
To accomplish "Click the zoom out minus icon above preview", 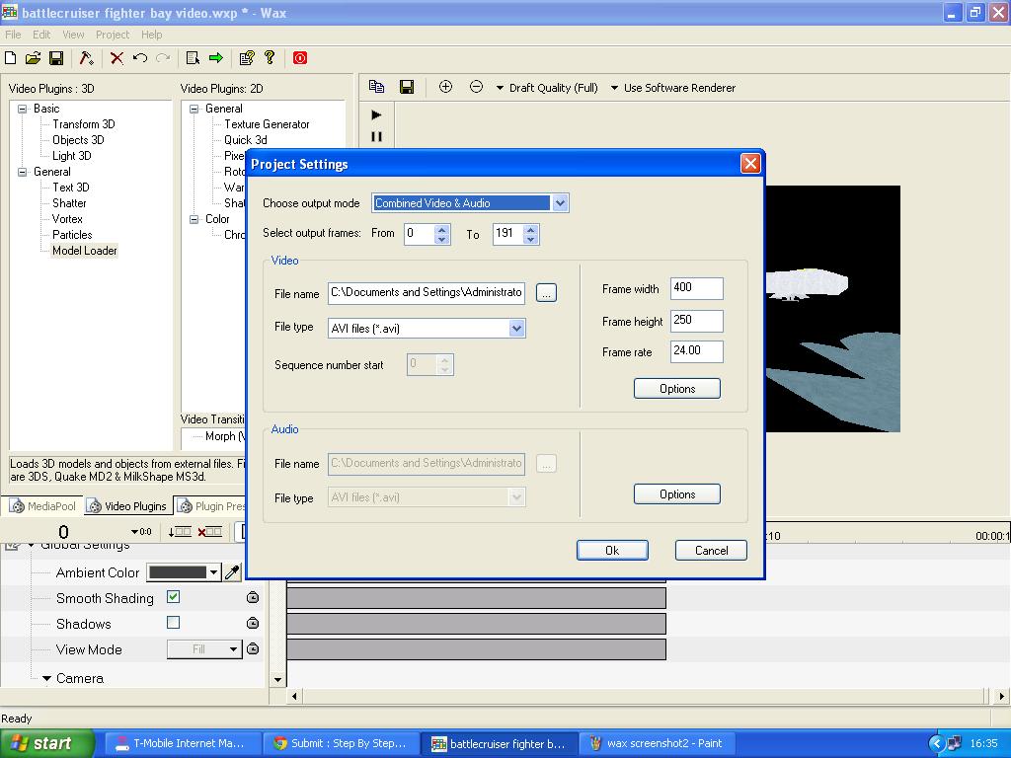I will coord(476,87).
